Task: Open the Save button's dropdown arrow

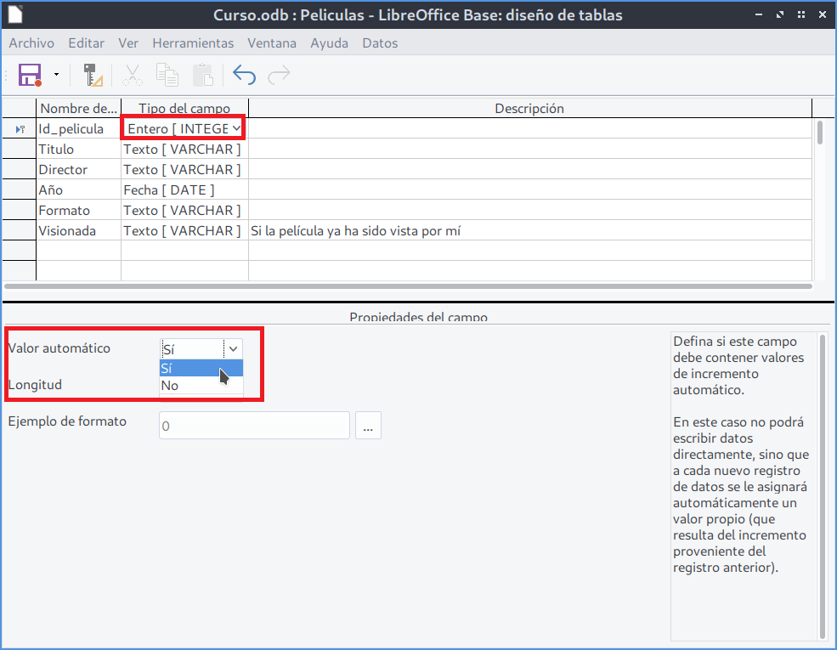Action: coord(56,75)
